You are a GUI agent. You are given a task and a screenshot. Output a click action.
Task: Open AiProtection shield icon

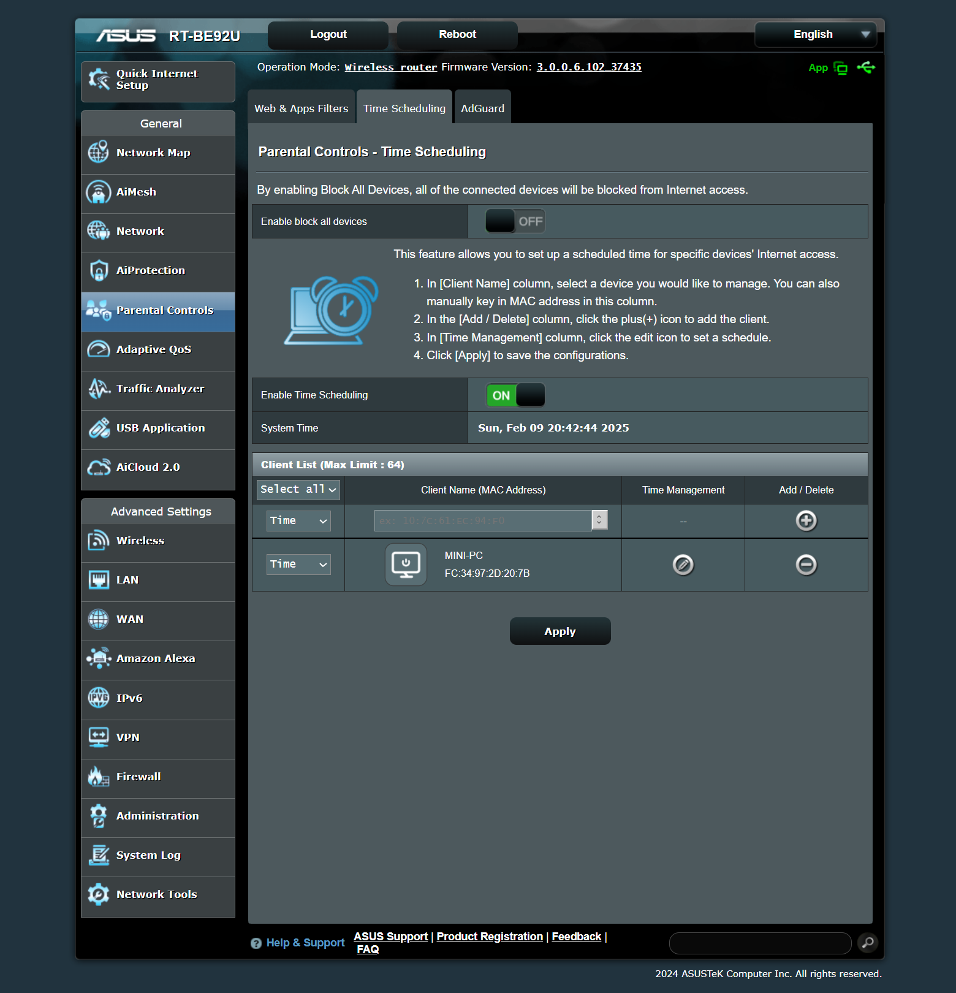99,270
